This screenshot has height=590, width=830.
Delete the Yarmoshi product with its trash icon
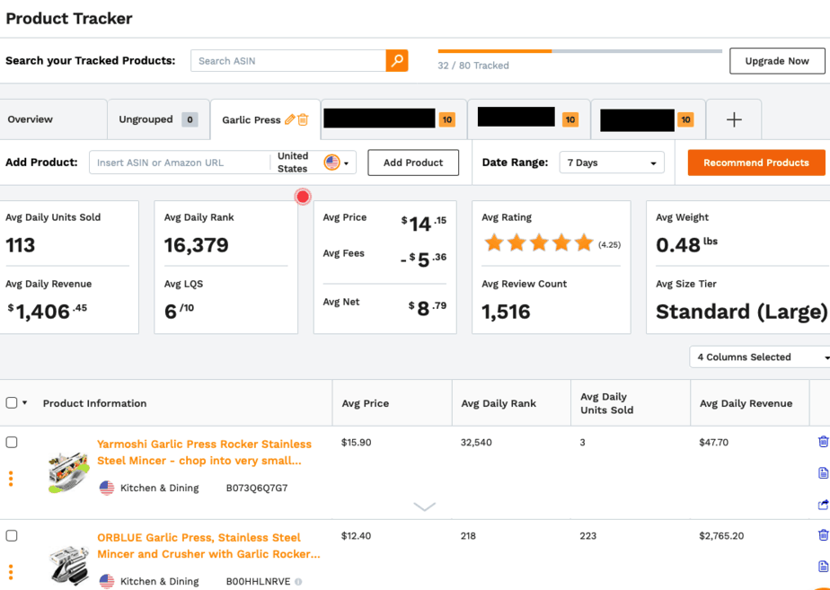tap(823, 441)
